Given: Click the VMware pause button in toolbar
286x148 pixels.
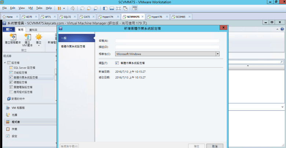Looking at the screenshot, I should pos(59,8).
